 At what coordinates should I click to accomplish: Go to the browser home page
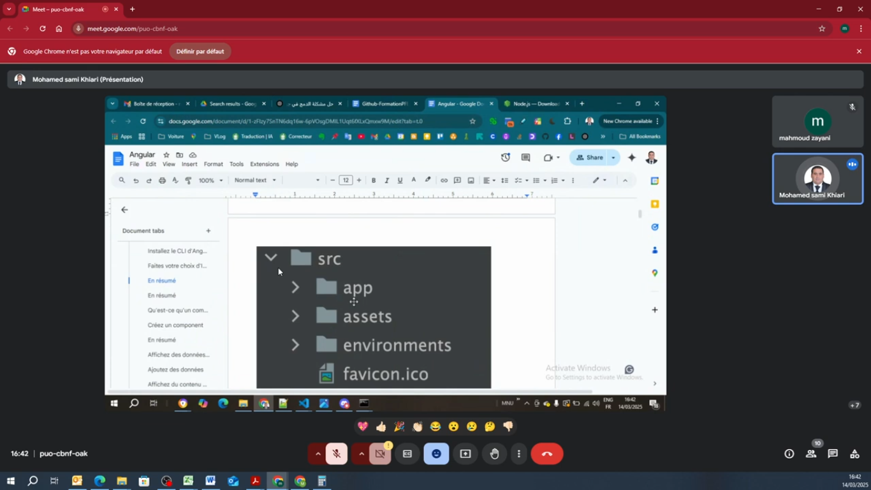tap(59, 29)
